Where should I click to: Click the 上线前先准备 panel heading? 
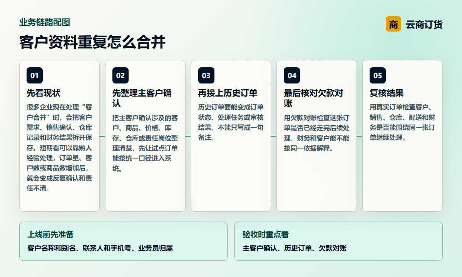pyautogui.click(x=50, y=234)
